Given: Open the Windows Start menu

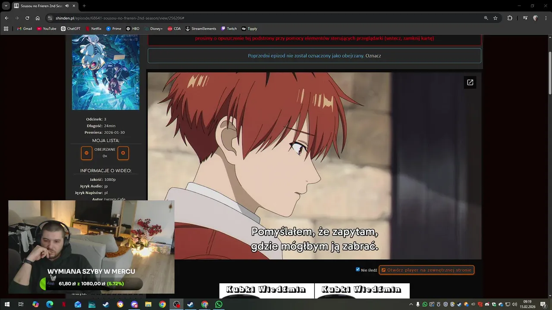Looking at the screenshot, I should point(7,304).
